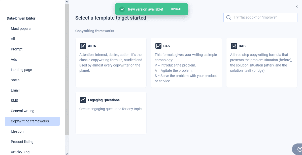302x155 pixels.
Task: Close the template selection dialog
Action: [297, 7]
